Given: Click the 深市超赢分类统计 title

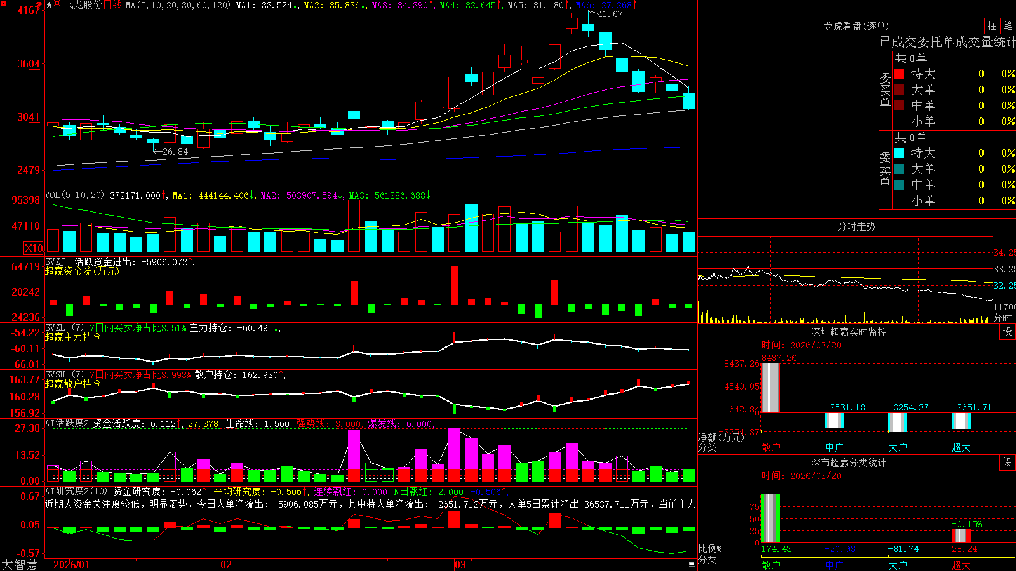Looking at the screenshot, I should pos(849,463).
